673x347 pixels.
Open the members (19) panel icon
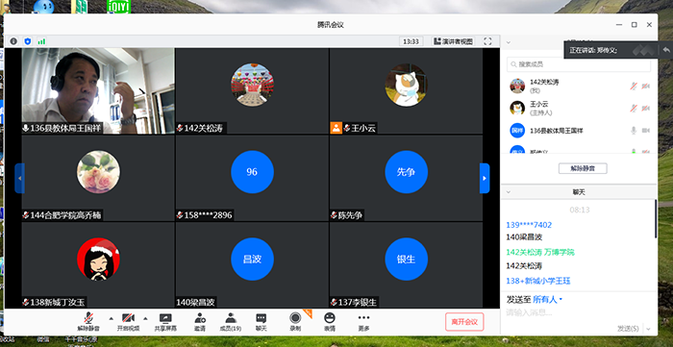(x=231, y=318)
